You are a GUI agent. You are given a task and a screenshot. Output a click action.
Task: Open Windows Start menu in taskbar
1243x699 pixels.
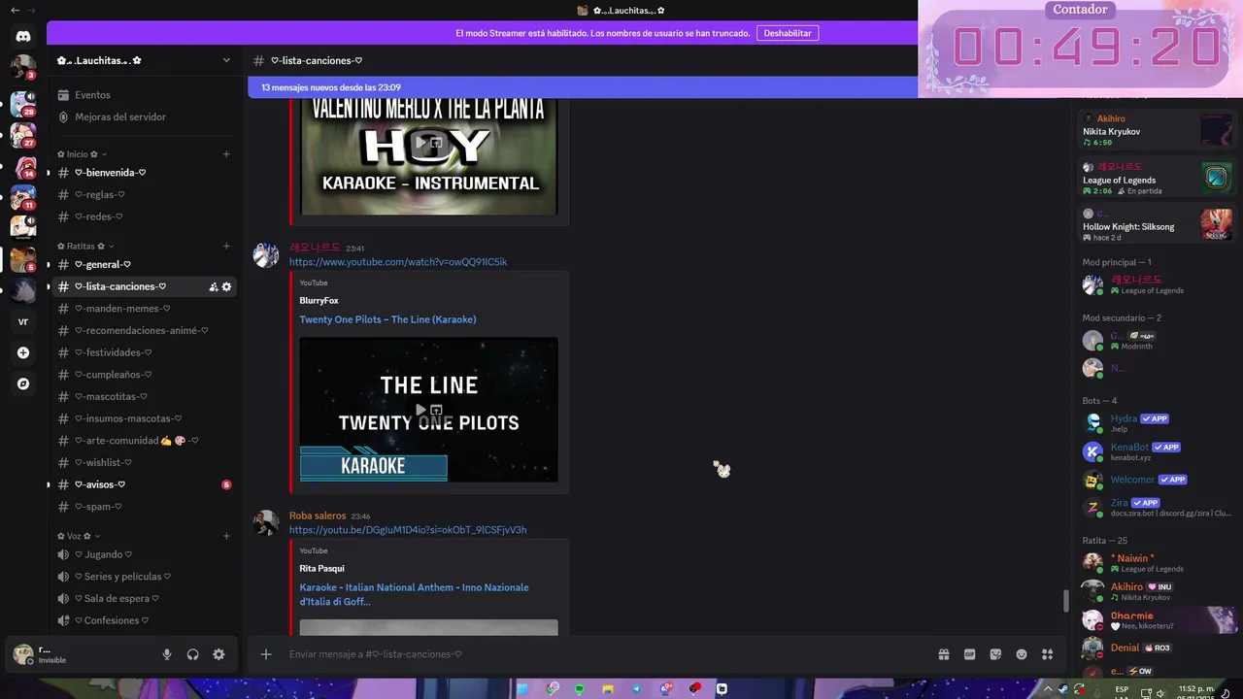click(523, 688)
